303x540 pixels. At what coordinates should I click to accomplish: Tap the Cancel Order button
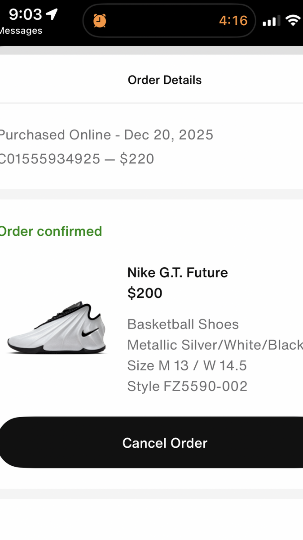click(x=164, y=443)
